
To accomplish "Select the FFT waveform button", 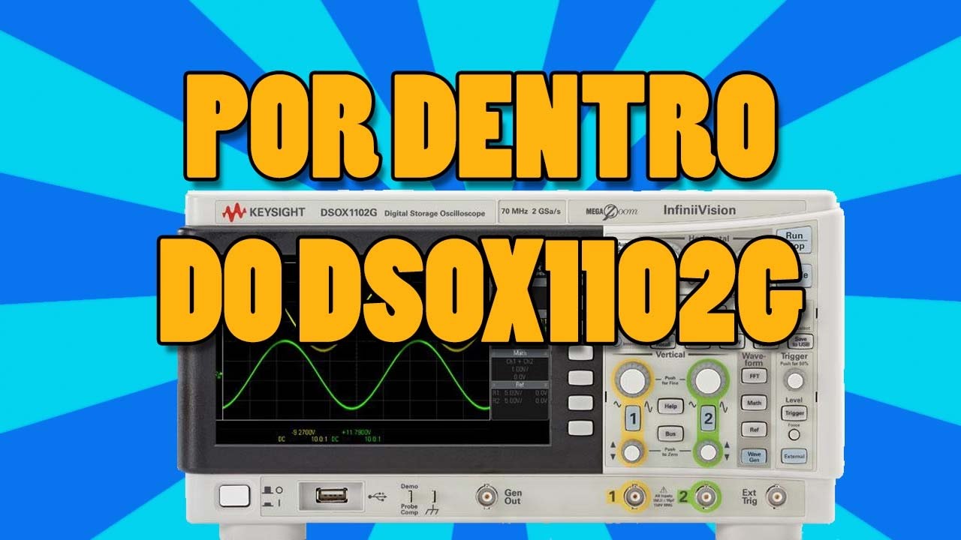I will (754, 376).
